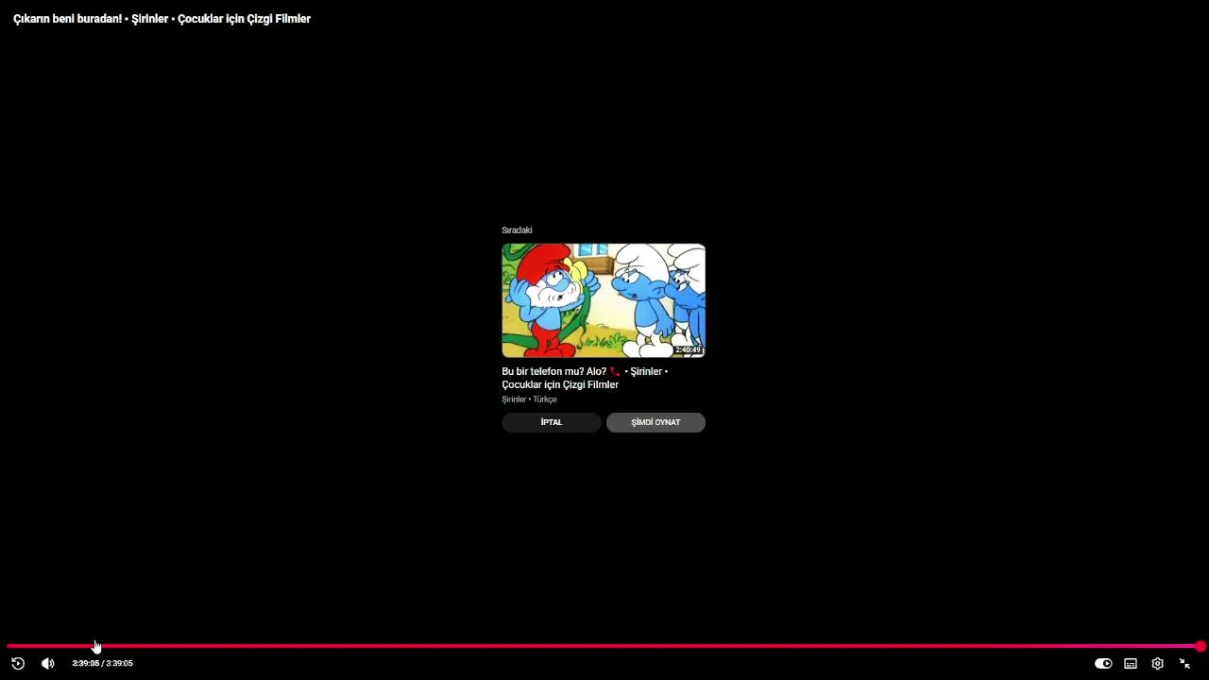Exit fullscreen mode
1209x680 pixels.
(1184, 663)
